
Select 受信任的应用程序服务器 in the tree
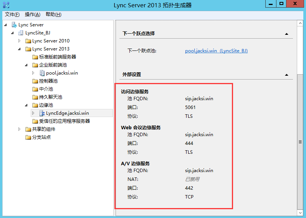point(65,121)
